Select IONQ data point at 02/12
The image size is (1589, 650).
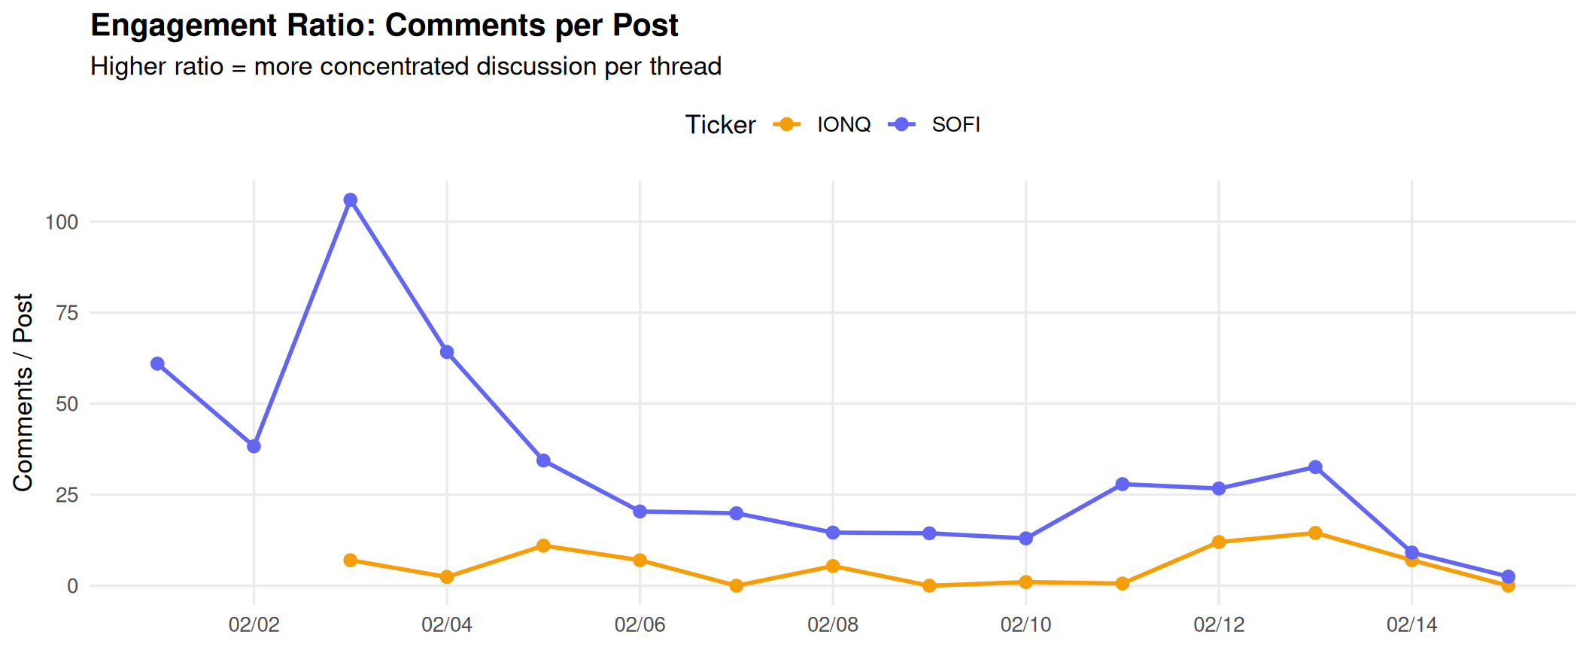pyautogui.click(x=1219, y=542)
